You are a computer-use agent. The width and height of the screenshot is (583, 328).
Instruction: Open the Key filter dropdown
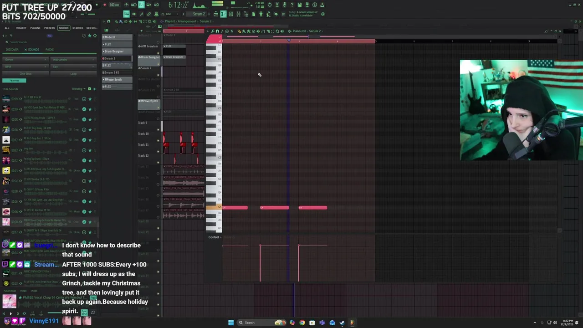click(73, 67)
